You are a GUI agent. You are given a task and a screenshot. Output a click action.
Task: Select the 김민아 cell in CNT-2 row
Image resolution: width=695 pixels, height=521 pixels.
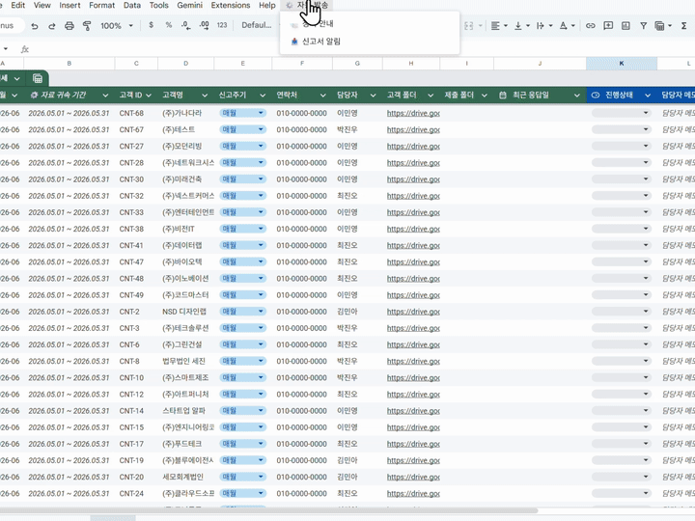click(x=357, y=312)
